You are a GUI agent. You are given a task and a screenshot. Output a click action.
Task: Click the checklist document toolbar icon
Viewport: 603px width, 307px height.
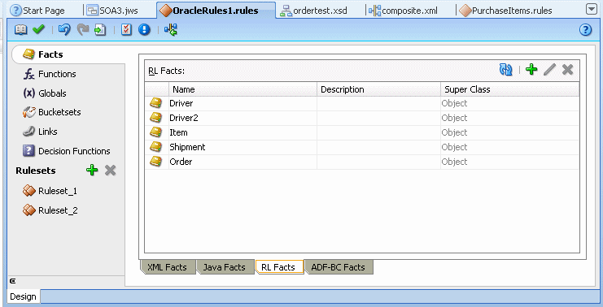126,29
